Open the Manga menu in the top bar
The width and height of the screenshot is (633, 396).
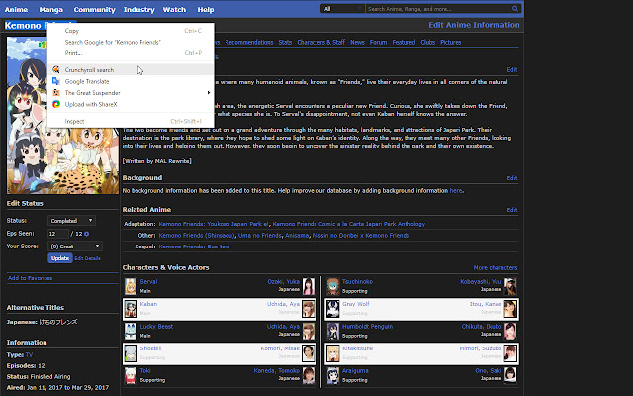pos(50,9)
